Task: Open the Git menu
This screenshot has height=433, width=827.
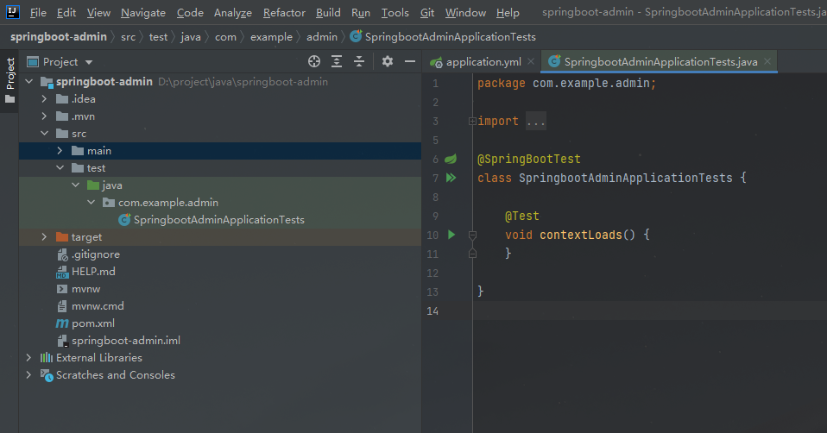Action: 427,13
